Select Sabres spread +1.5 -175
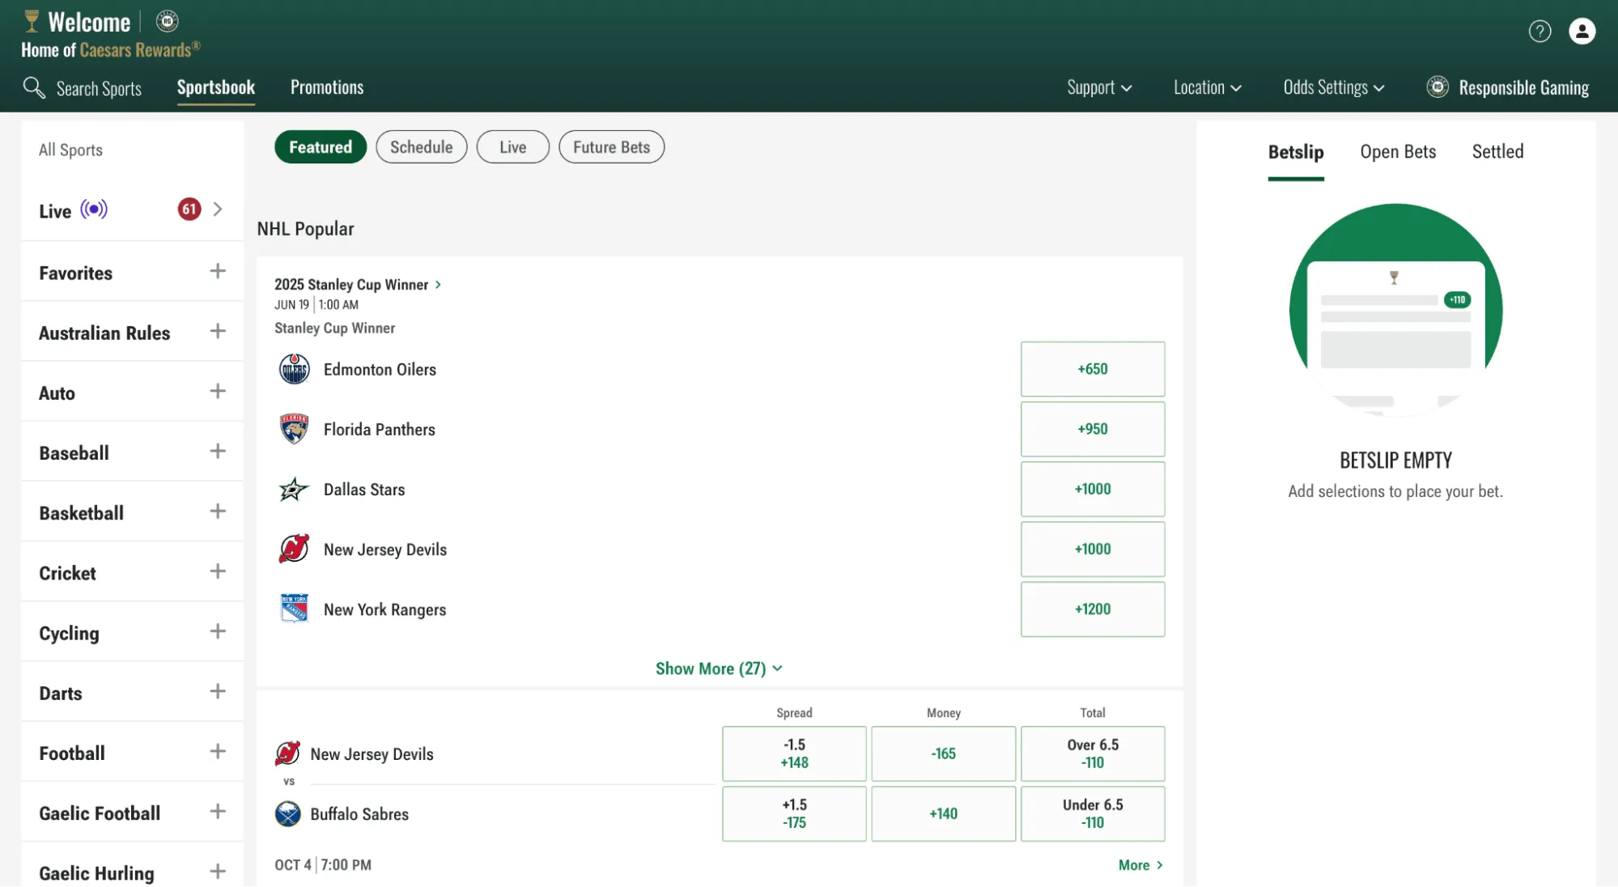 794,813
